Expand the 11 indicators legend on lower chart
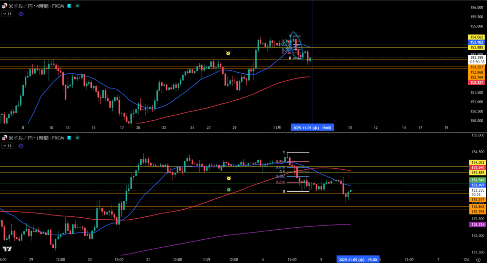This screenshot has height=263, width=487. [x=7, y=146]
